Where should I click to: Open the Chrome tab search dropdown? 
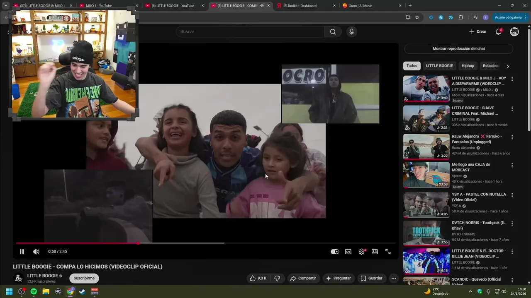click(x=5, y=5)
